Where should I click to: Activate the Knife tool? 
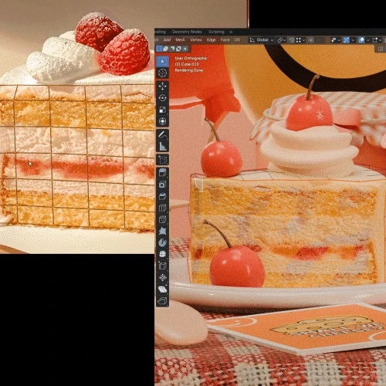tap(162, 219)
